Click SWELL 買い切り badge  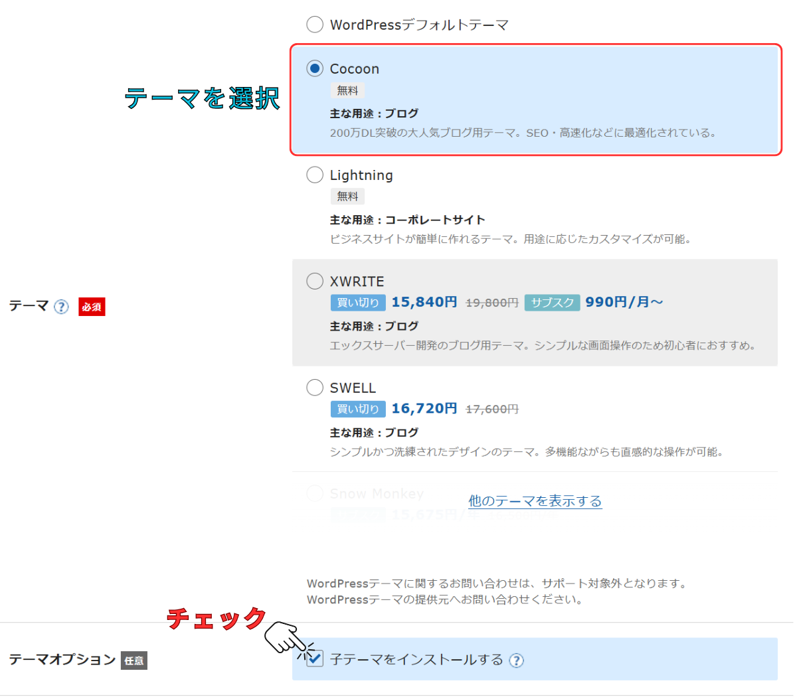coord(358,409)
